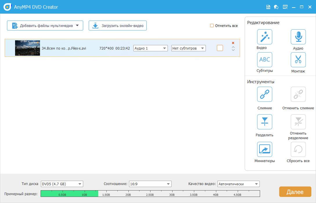Expand the Соотношение 16:9 dropdown
This screenshot has height=203, width=316.
click(150, 184)
